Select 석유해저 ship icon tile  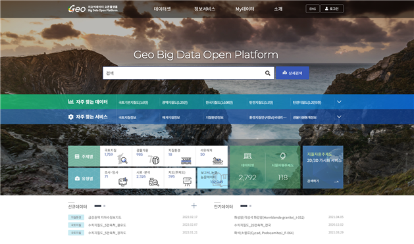(x=212, y=156)
